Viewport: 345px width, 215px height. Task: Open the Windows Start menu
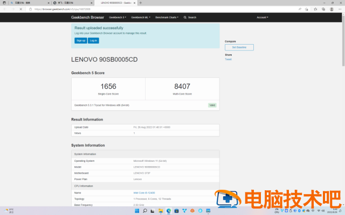(x=137, y=211)
